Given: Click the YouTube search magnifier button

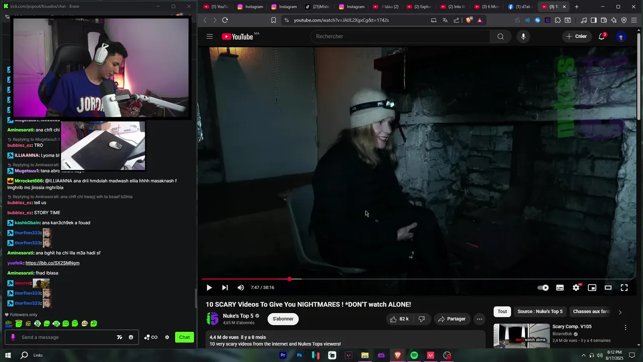Looking at the screenshot, I should coord(500,36).
